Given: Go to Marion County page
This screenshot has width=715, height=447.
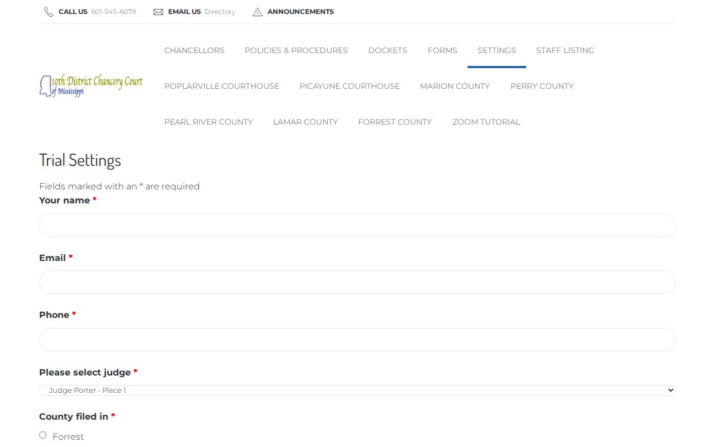Looking at the screenshot, I should [455, 86].
